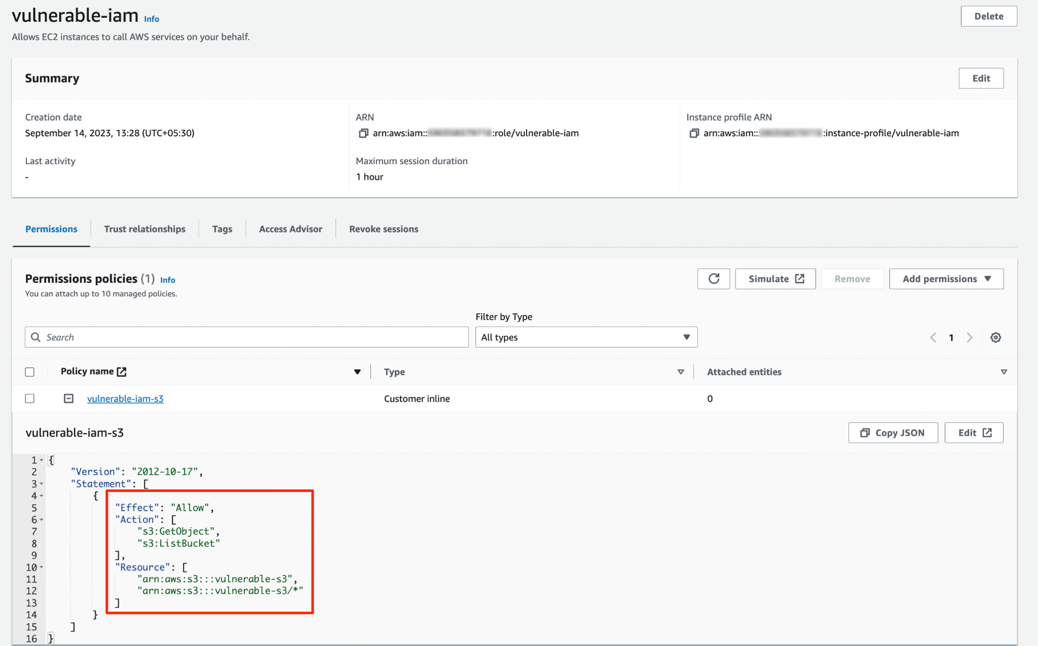Click the "s3:ListBucket" action line
The image size is (1038, 646).
[178, 544]
